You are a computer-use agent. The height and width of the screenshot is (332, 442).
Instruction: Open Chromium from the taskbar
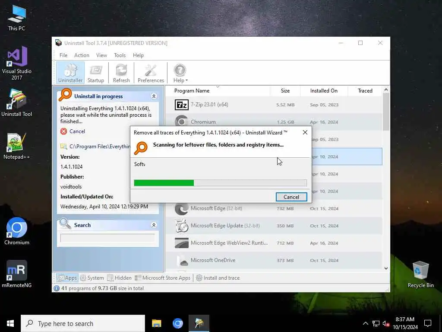[177, 323]
